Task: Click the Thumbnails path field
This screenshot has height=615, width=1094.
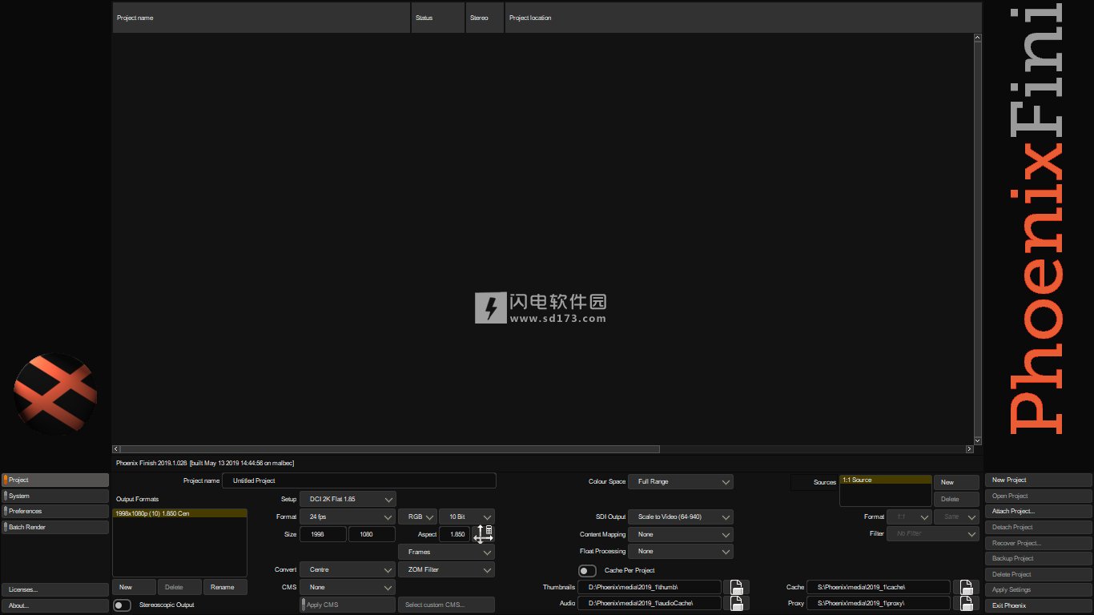Action: (650, 587)
